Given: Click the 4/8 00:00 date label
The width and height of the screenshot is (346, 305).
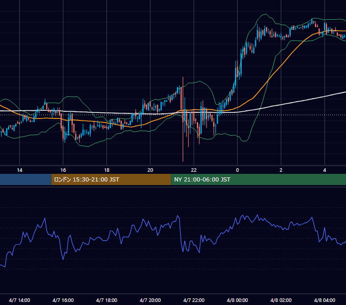Looking at the screenshot, I should click(238, 300).
